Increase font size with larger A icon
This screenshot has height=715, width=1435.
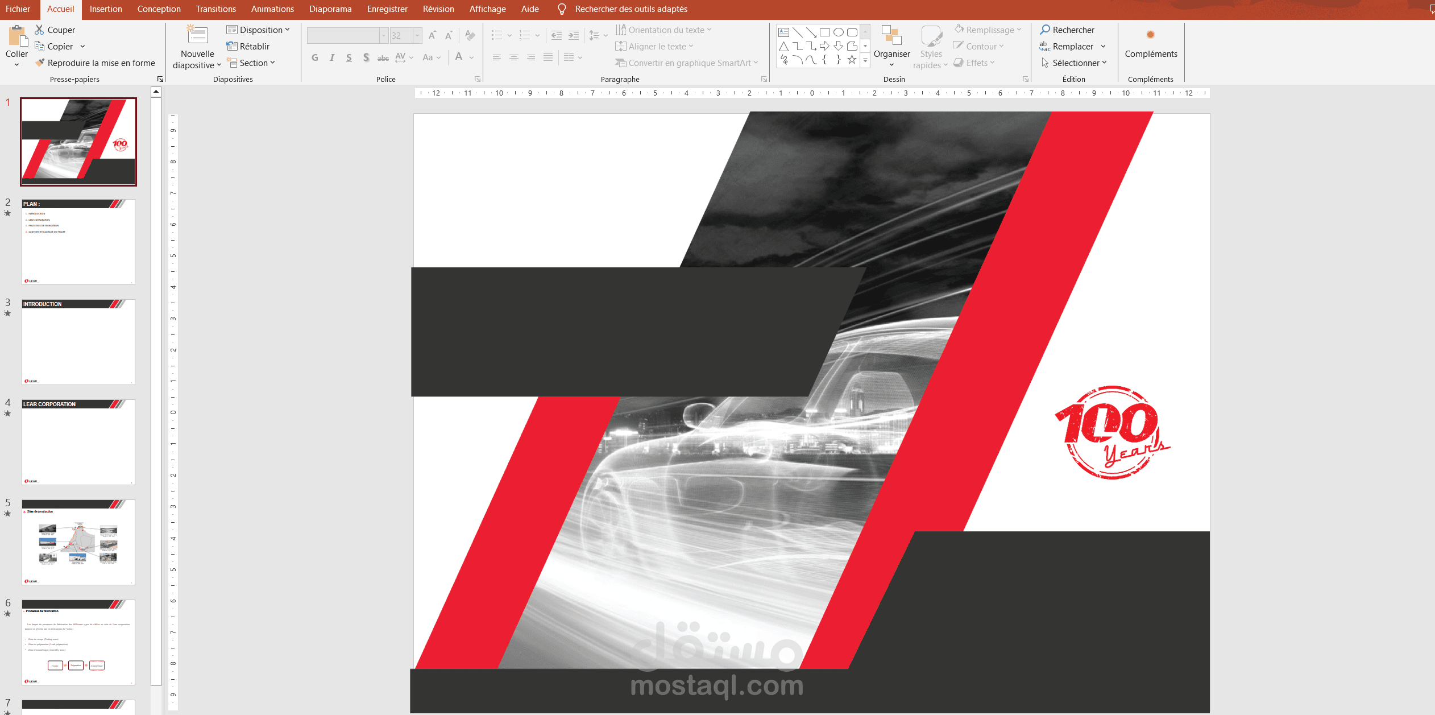[x=432, y=36]
